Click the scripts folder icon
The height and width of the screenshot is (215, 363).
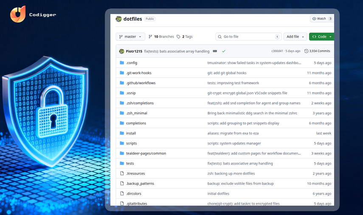(122, 143)
